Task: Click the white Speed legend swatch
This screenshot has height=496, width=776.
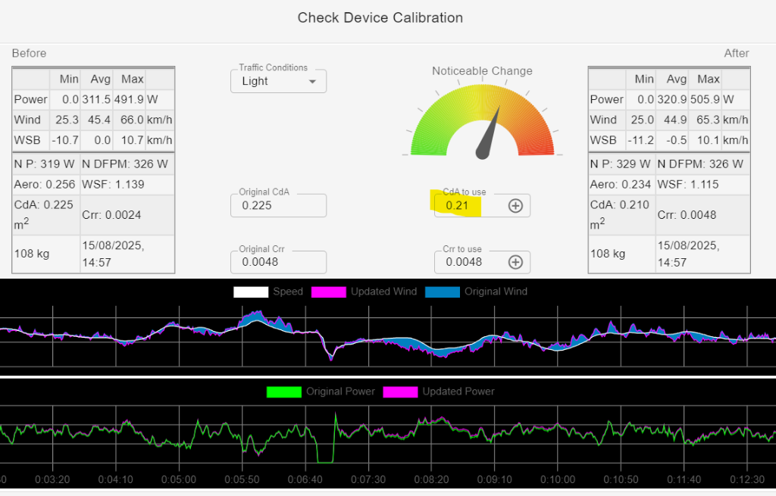Action: coord(250,292)
